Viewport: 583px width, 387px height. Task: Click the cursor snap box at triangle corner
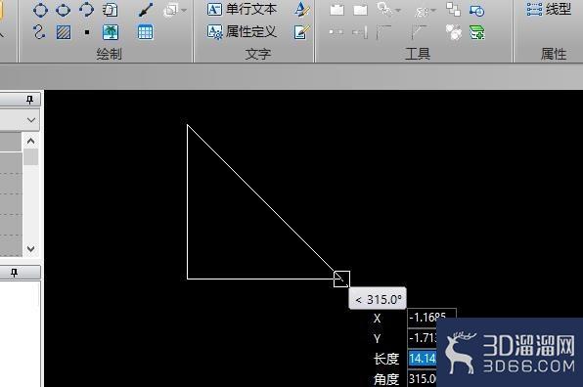click(341, 279)
